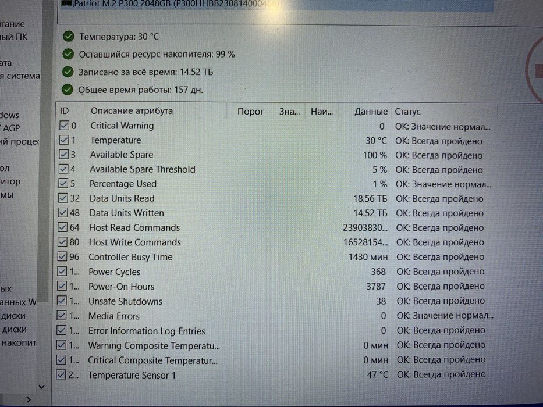Click the Порог column header
Image resolution: width=543 pixels, height=407 pixels.
tap(250, 112)
